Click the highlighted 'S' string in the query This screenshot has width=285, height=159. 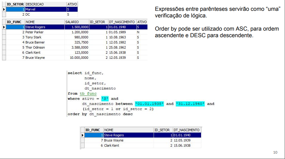[x=105, y=99]
